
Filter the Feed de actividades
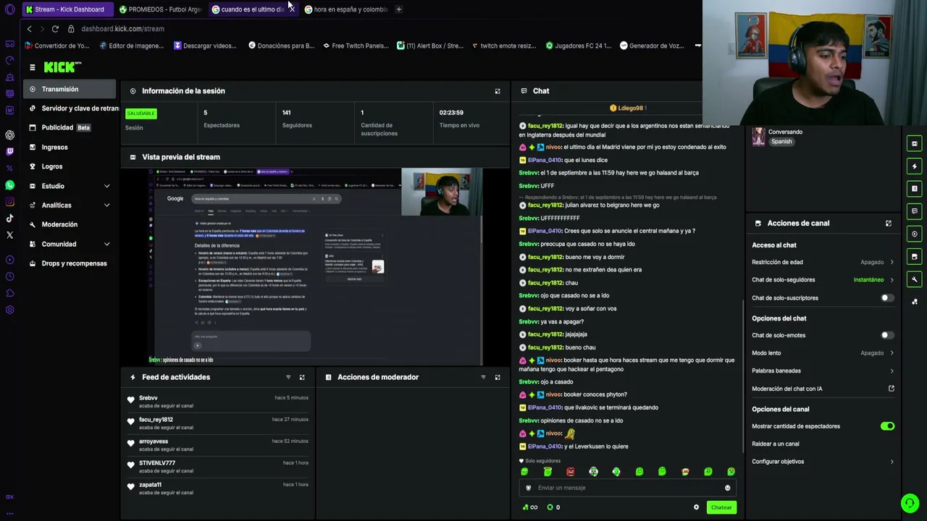click(288, 377)
